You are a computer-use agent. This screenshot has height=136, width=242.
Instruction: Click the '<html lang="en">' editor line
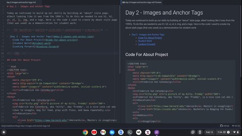point(18,73)
